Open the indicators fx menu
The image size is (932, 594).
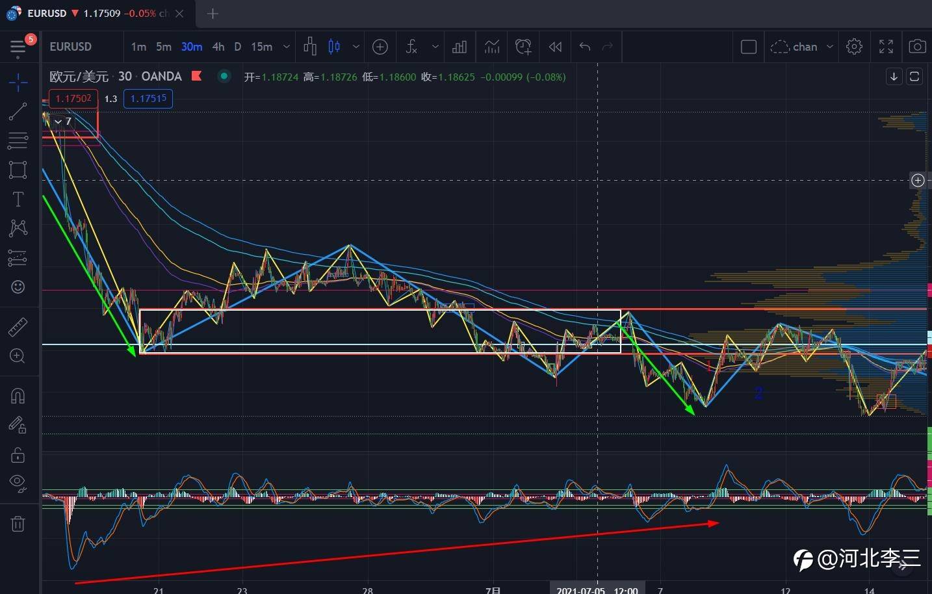pos(411,47)
